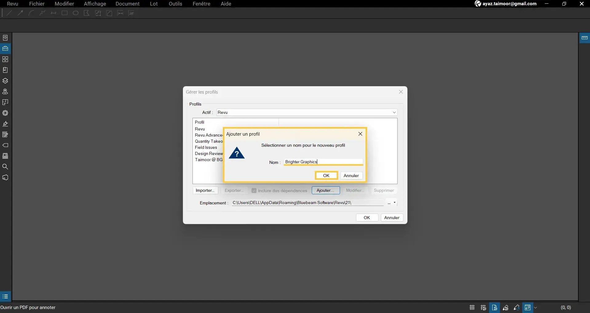Open the Calques (layers) panel icon
This screenshot has height=313, width=590.
[x=5, y=80]
